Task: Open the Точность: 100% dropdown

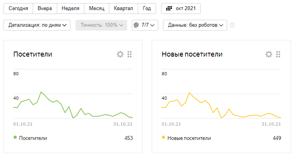Action: click(x=101, y=25)
